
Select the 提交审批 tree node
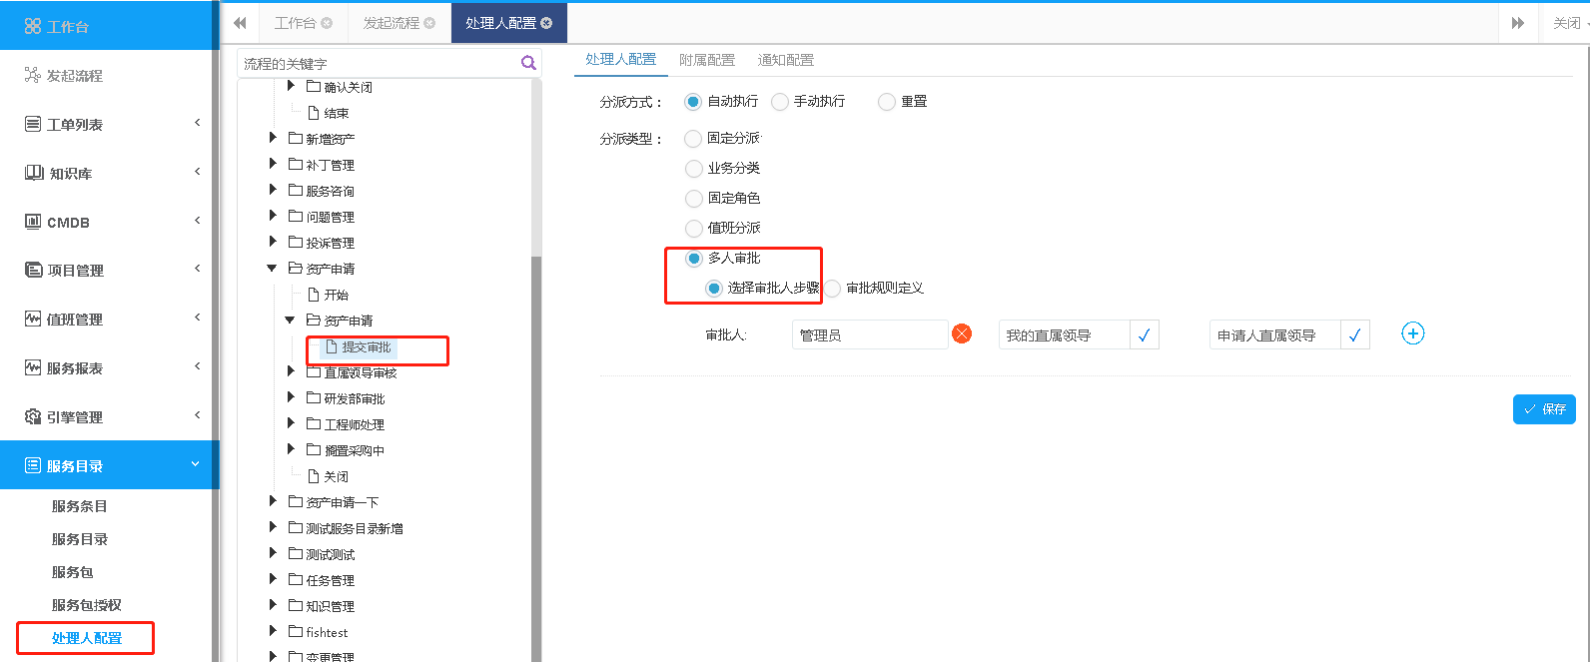(x=366, y=347)
